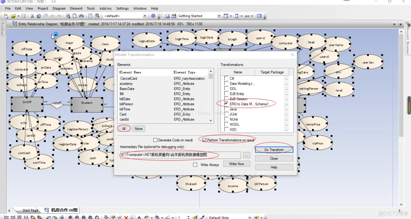411x219 pixels.
Task: Open the diagram header dropdown arrow
Action: [x=394, y=24]
